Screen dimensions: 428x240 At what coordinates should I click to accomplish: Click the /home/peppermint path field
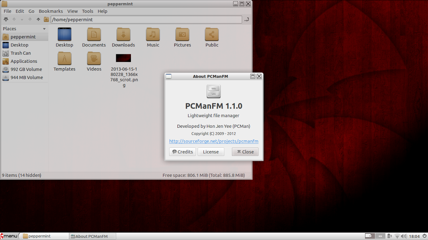[x=146, y=20]
